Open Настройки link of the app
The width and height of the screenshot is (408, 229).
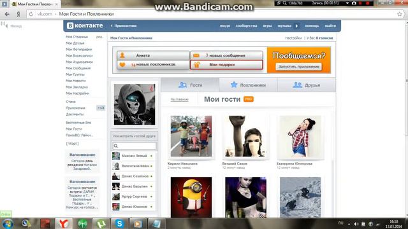(293, 38)
